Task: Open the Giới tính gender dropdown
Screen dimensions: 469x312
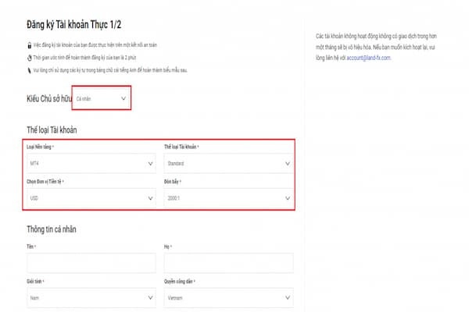Action: 91,298
